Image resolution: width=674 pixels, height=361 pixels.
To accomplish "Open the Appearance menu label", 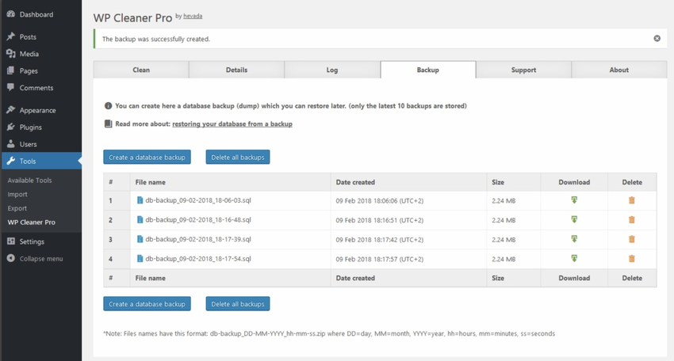I will point(38,110).
